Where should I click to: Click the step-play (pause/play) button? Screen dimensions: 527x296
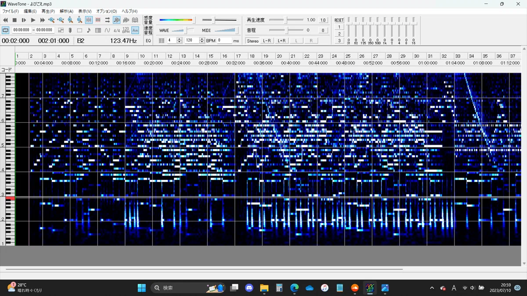(x=24, y=20)
